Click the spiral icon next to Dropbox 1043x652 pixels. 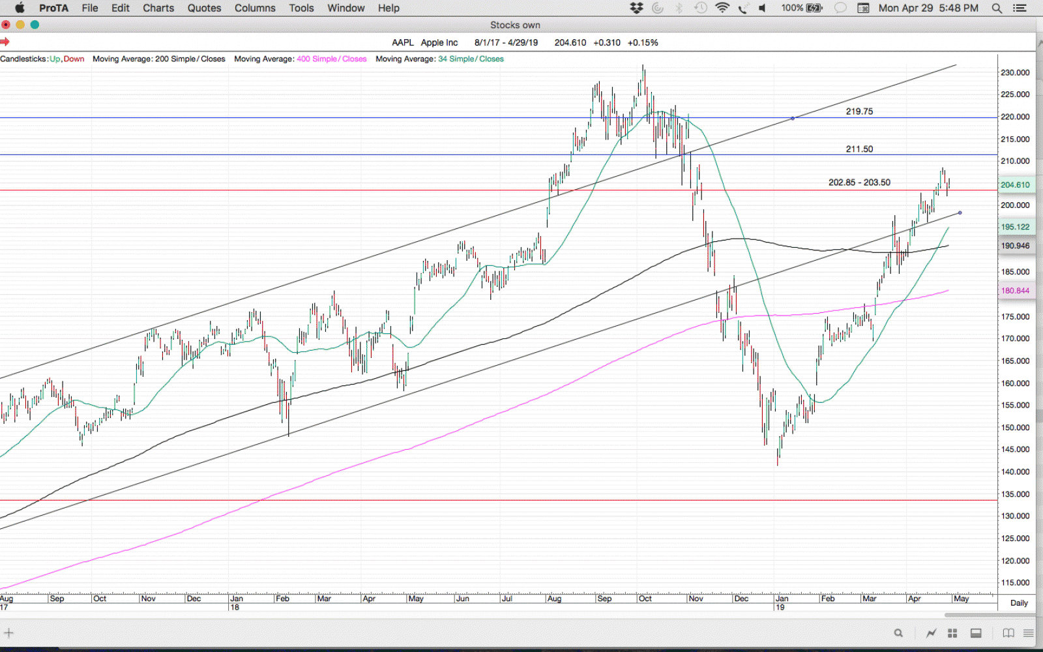[x=658, y=8]
